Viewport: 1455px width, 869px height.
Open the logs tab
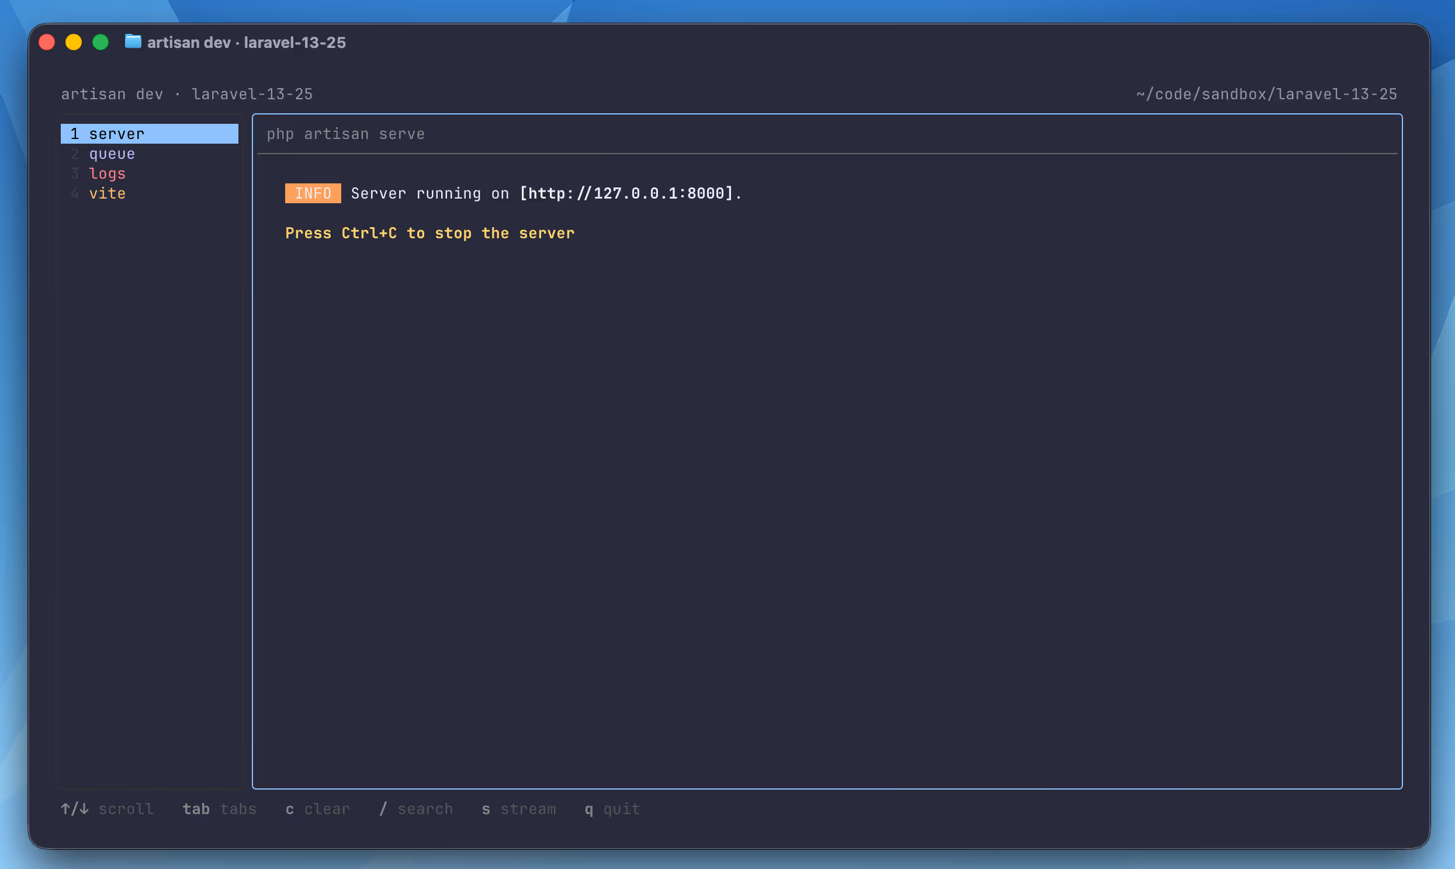tap(106, 173)
